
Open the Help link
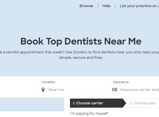107,6
